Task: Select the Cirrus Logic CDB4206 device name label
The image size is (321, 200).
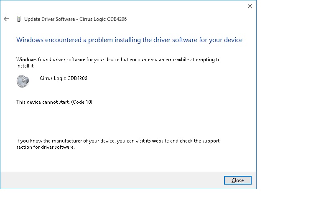Action: (x=64, y=78)
